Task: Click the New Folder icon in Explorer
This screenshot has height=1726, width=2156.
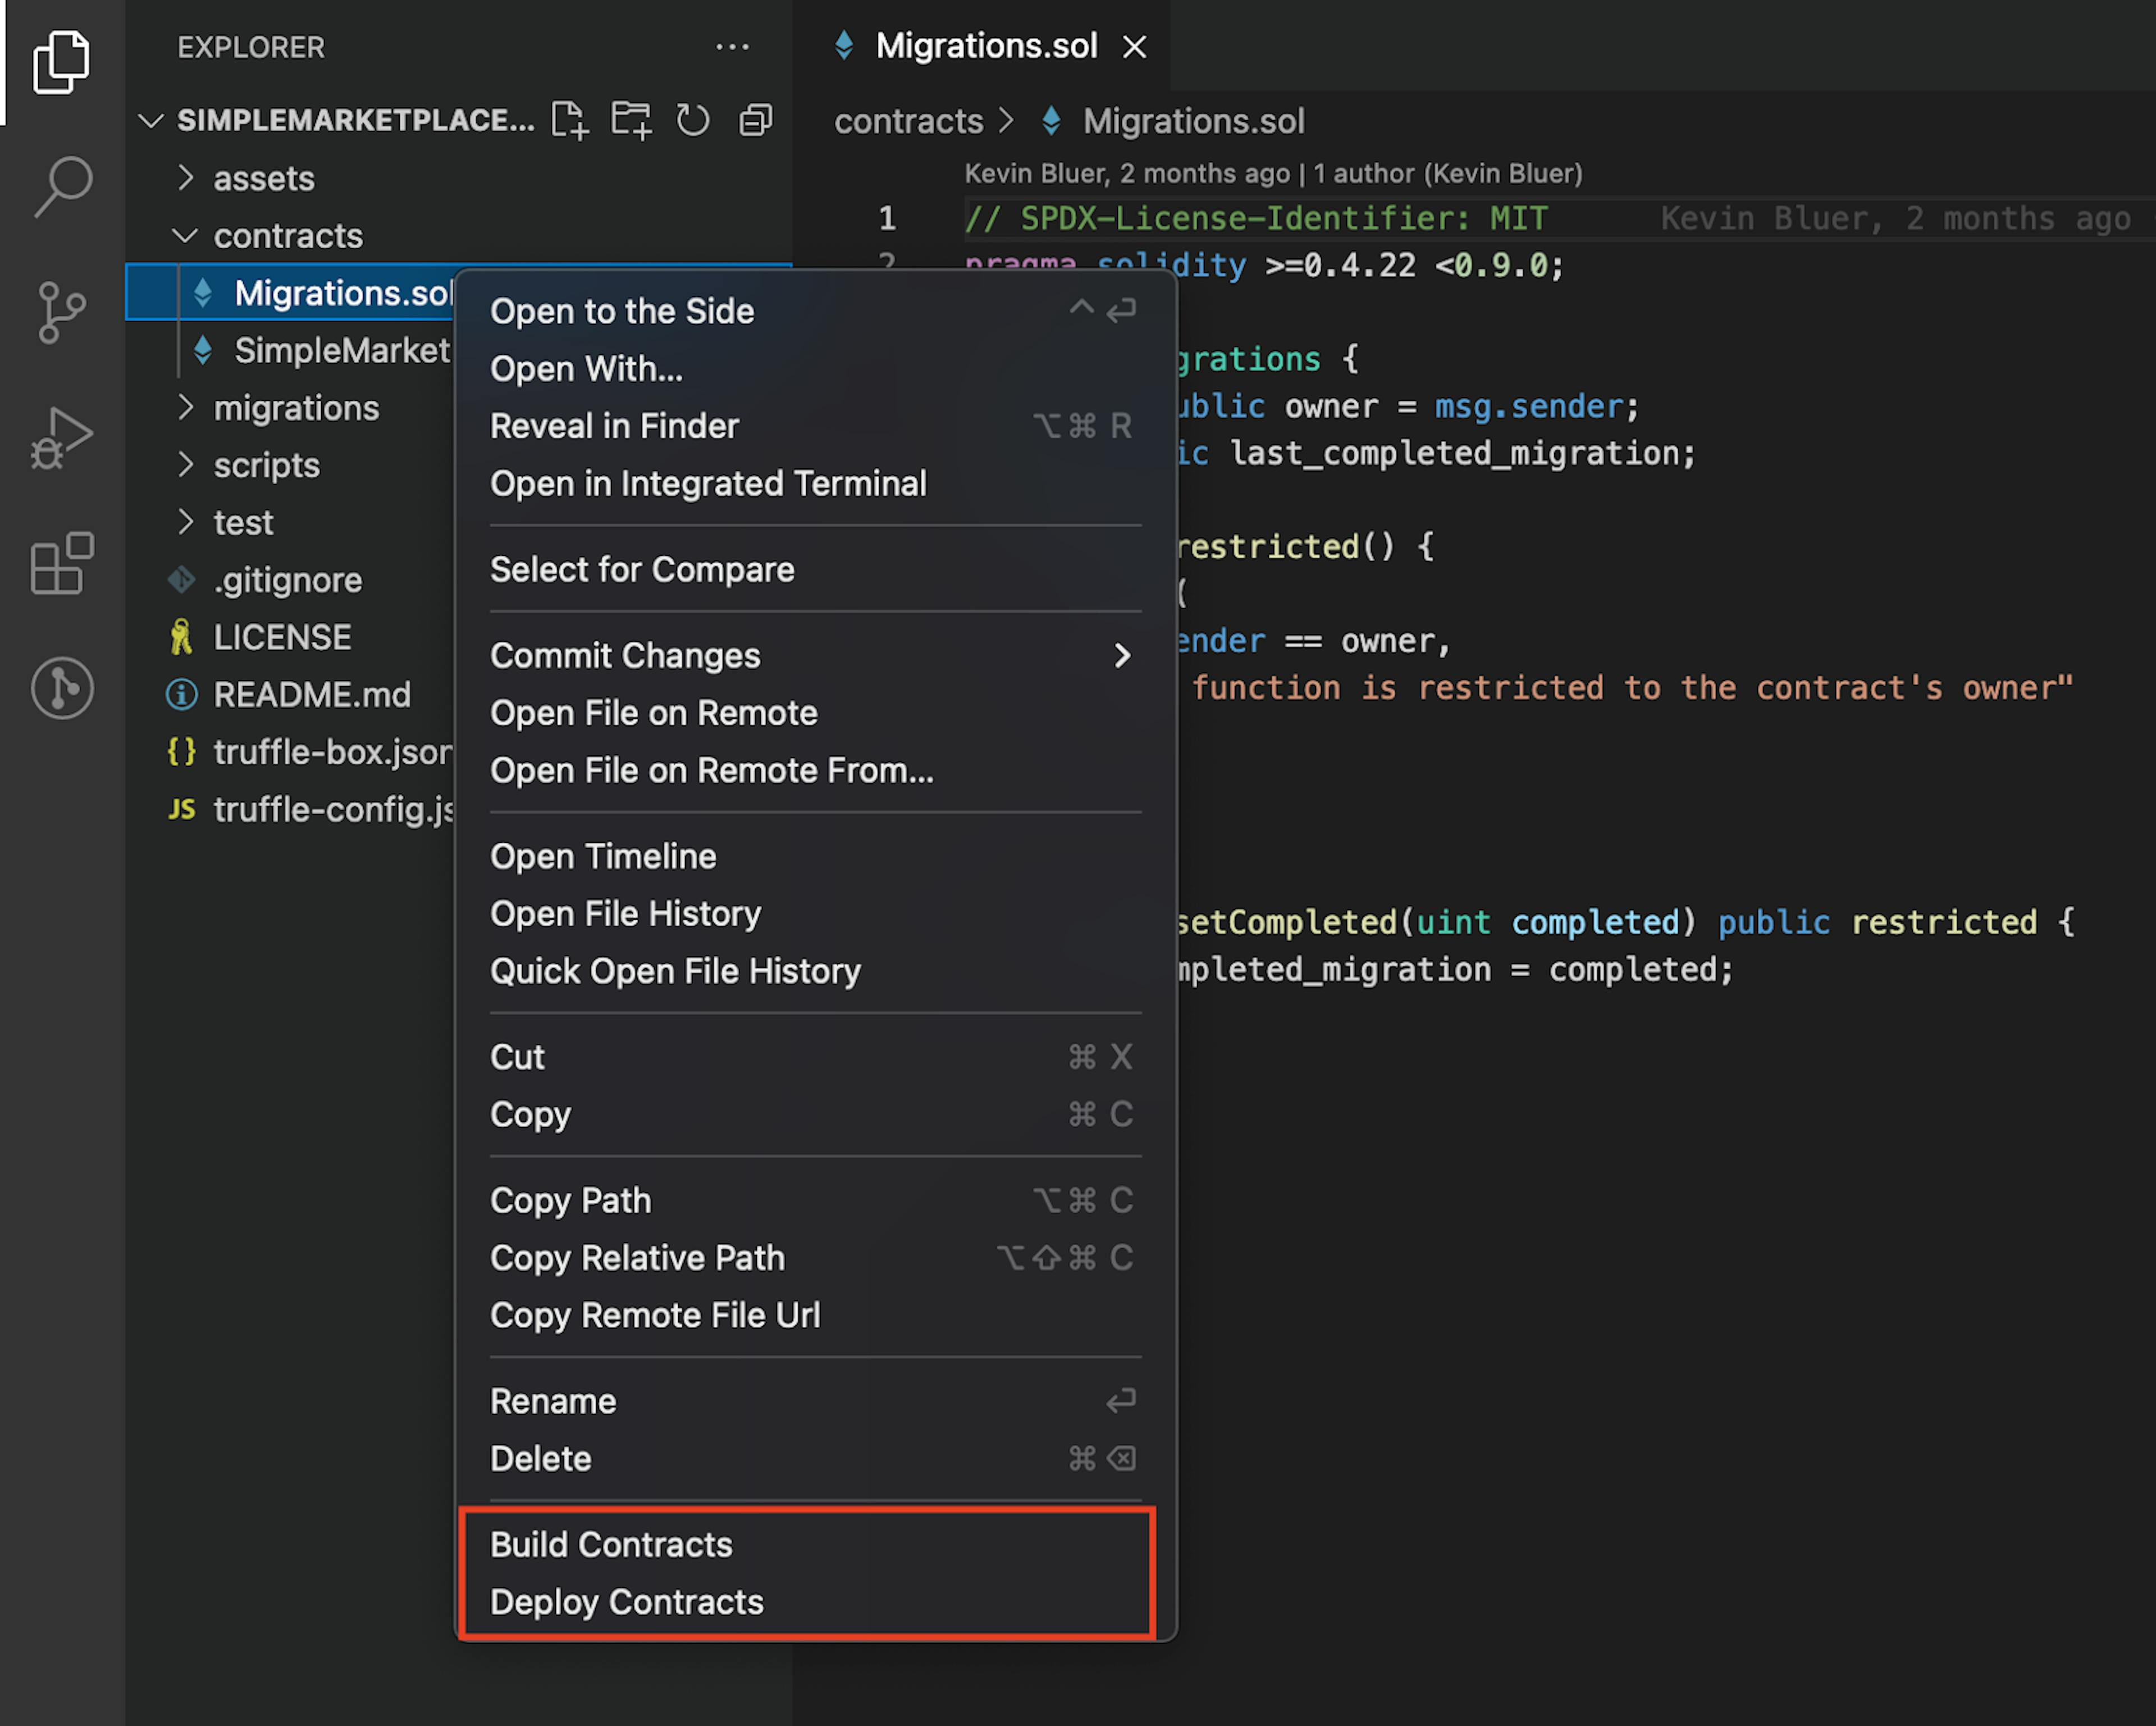Action: coord(632,120)
